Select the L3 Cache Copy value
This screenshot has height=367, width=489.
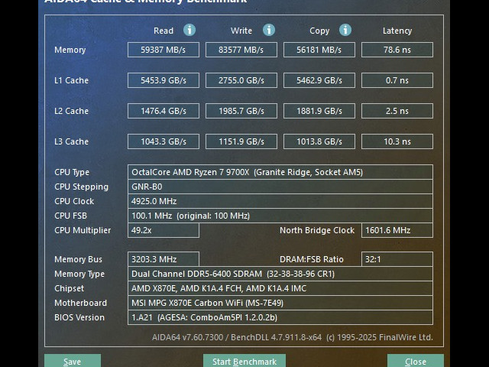[319, 141]
